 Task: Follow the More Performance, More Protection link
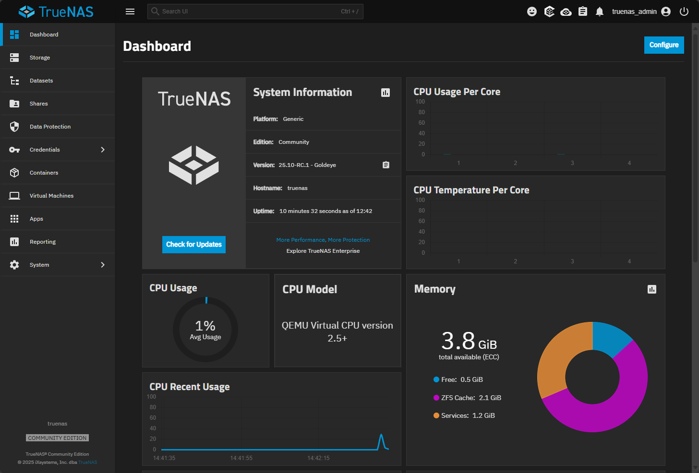(x=323, y=240)
